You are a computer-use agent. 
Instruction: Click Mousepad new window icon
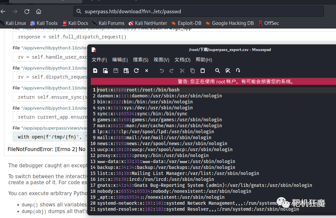click(105, 71)
